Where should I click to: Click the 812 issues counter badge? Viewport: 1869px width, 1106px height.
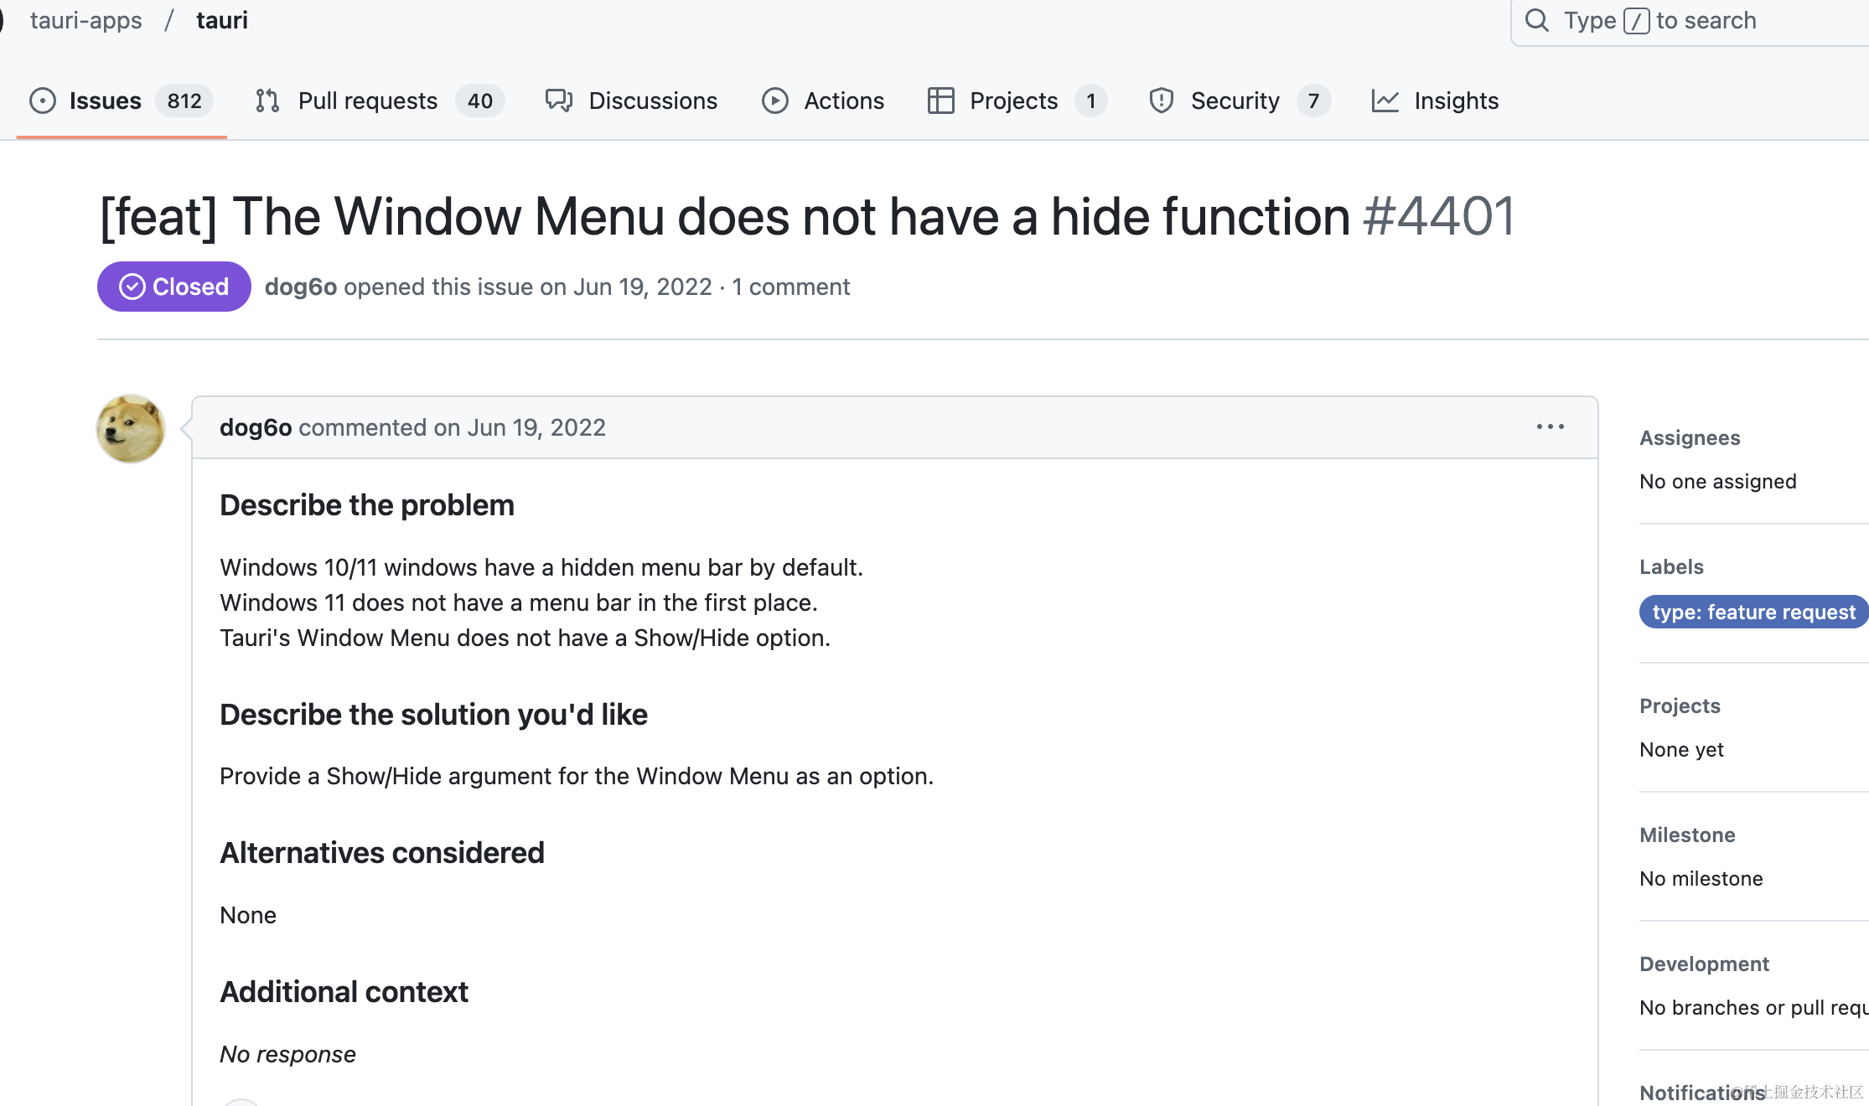click(184, 101)
